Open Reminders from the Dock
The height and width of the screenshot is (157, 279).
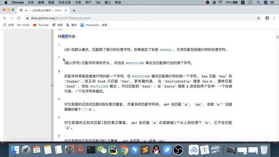(x=58, y=150)
